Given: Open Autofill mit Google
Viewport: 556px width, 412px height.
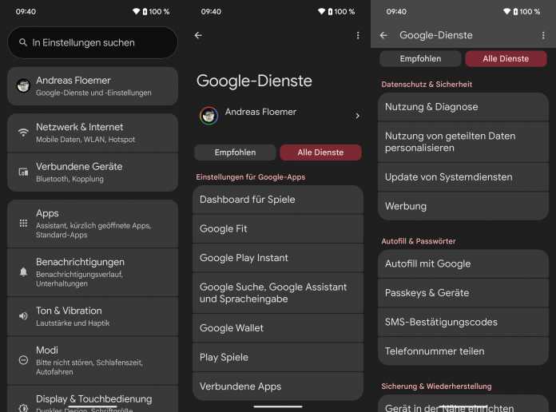Looking at the screenshot, I should coord(463,264).
